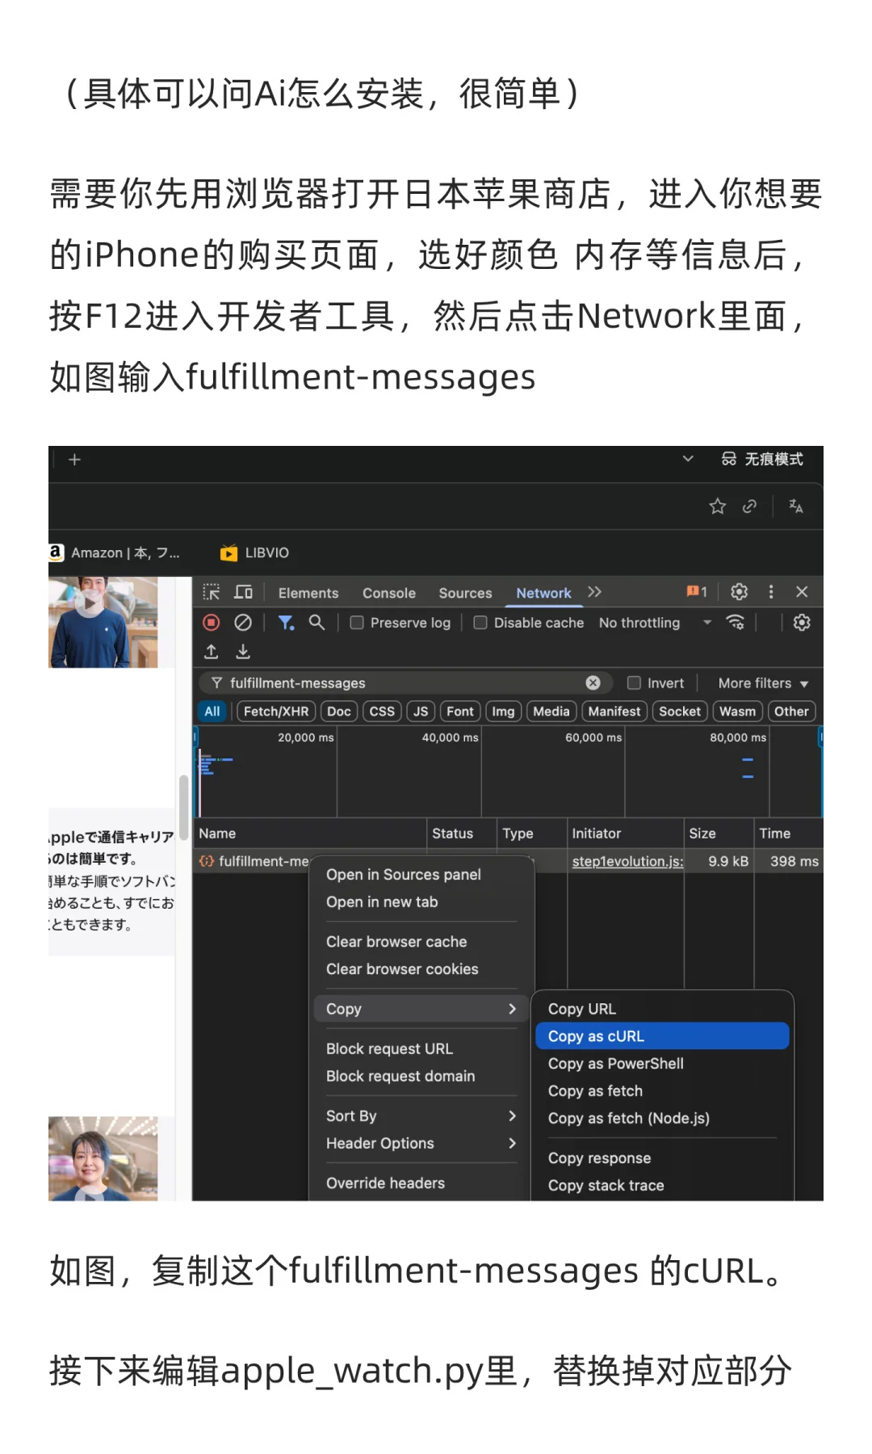The image size is (872, 1454).
Task: Filter by Fetch/XHR requests
Action: coord(276,712)
